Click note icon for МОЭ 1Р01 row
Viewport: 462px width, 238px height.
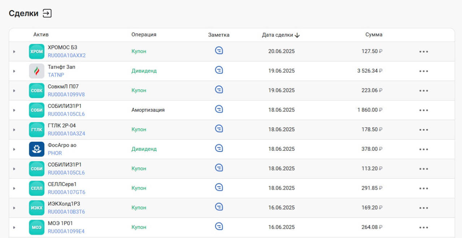[x=219, y=226]
